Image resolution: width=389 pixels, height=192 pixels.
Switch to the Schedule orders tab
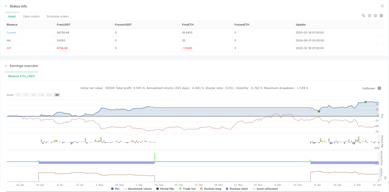point(58,16)
